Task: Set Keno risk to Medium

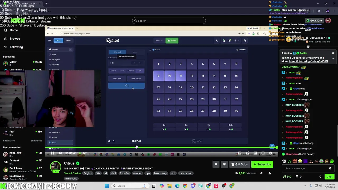Action: pyautogui.click(x=131, y=71)
